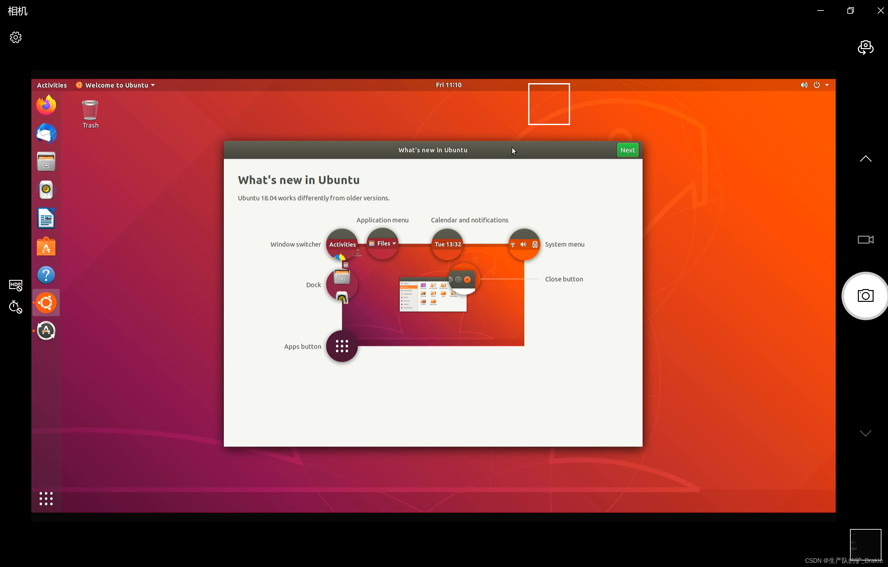This screenshot has height=567, width=888.
Task: Open Files manager from the dock
Action: (x=46, y=161)
